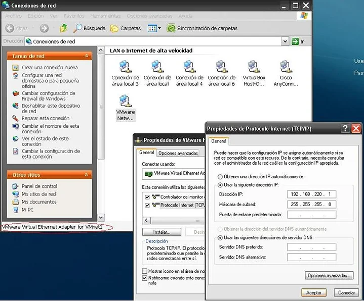The height and width of the screenshot is (301, 364).
Task: Open Mis sitios de red link
Action: 39,194
